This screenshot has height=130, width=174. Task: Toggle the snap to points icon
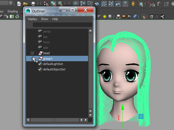click(x=90, y=4)
